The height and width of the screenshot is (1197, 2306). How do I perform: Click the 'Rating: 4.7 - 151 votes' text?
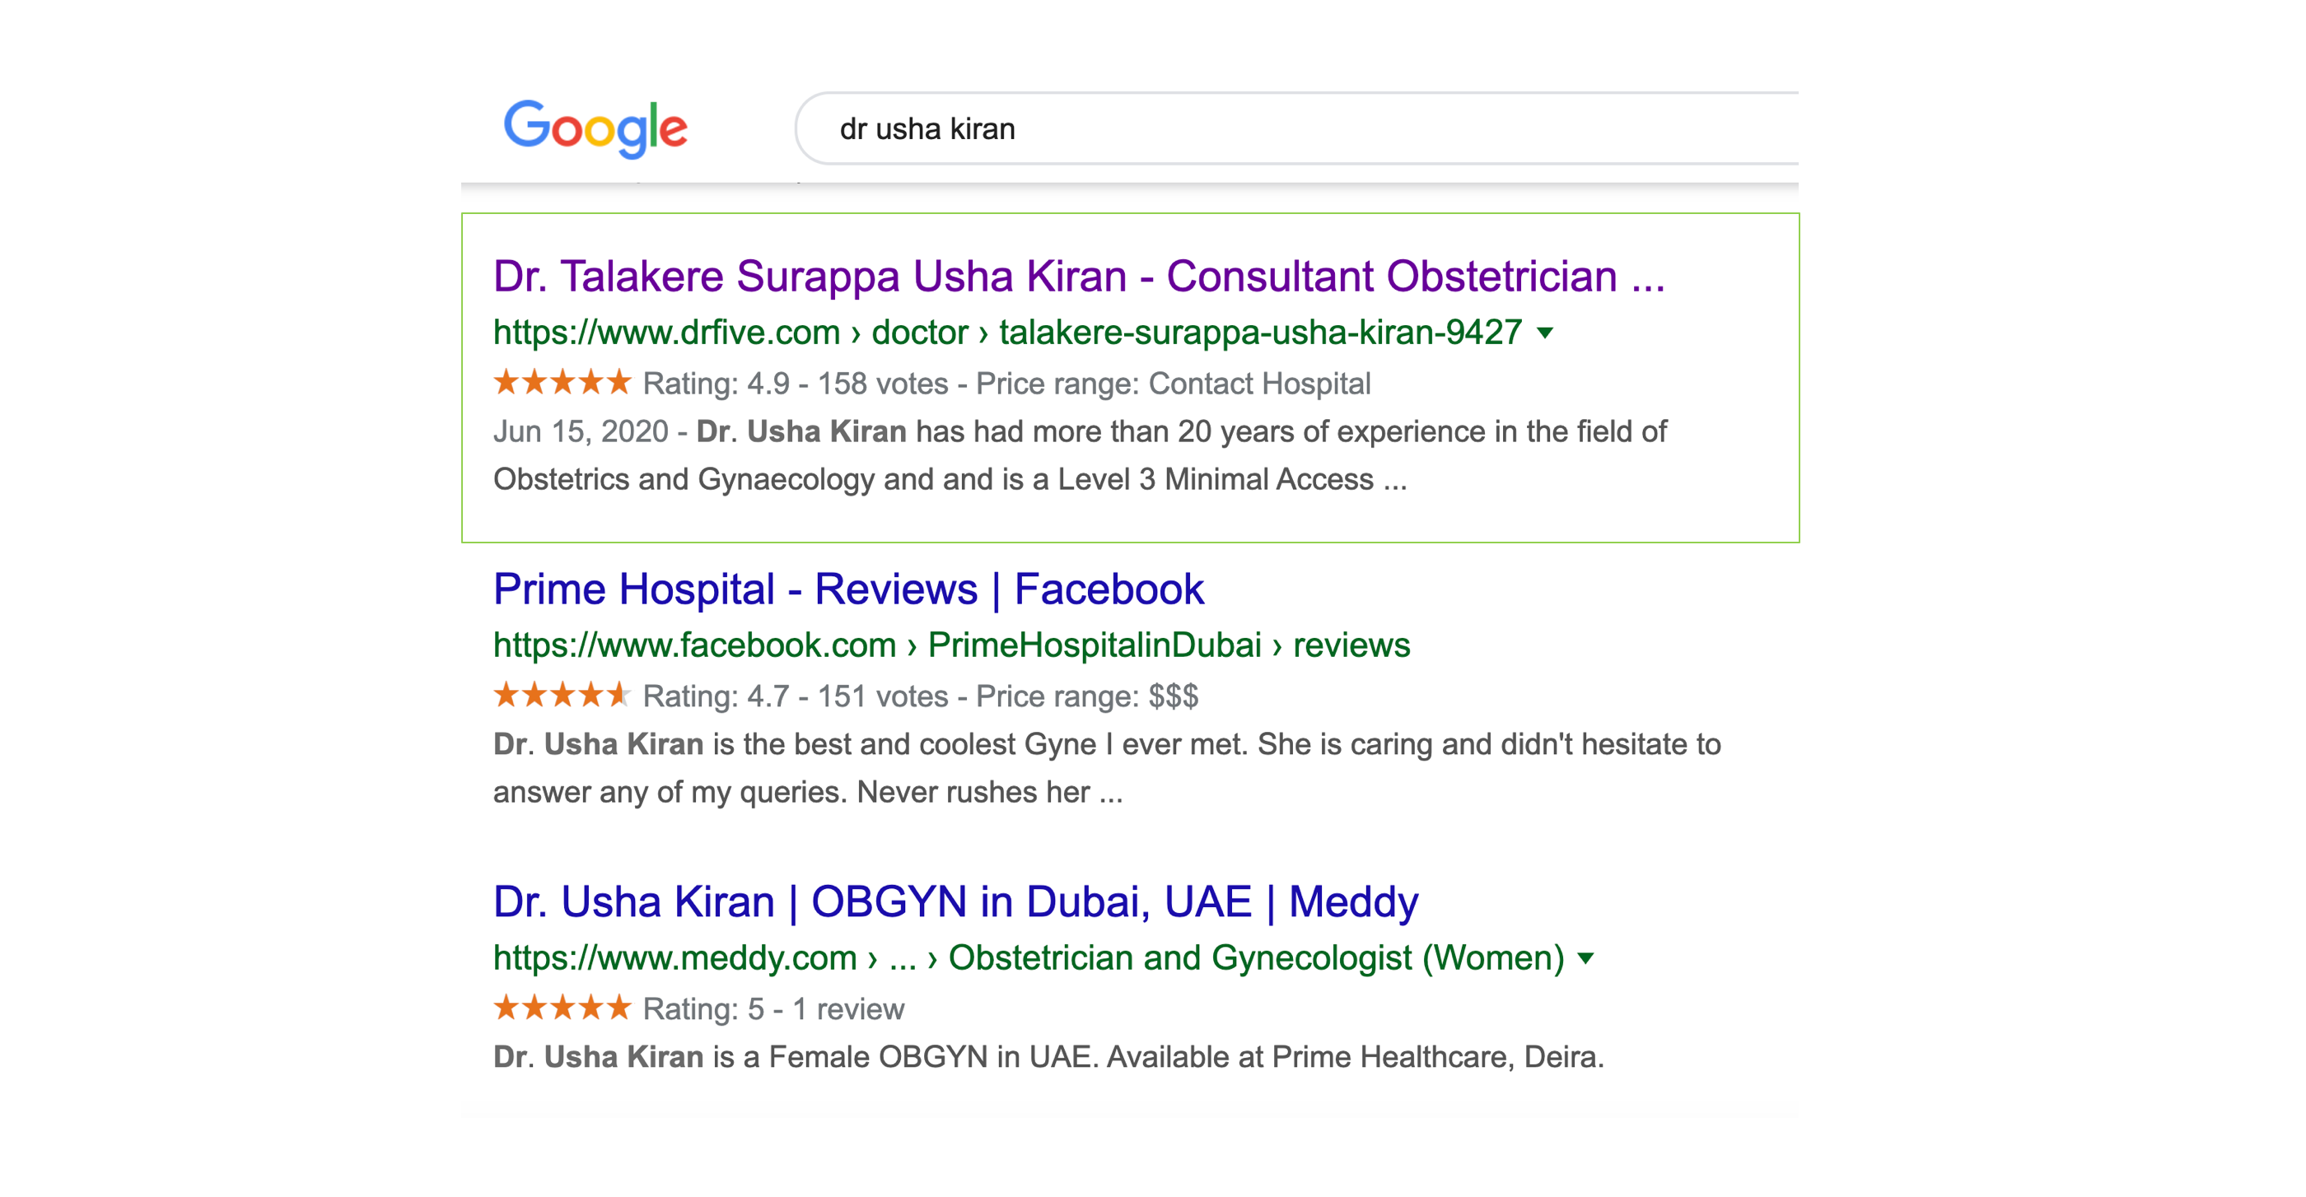(x=795, y=696)
